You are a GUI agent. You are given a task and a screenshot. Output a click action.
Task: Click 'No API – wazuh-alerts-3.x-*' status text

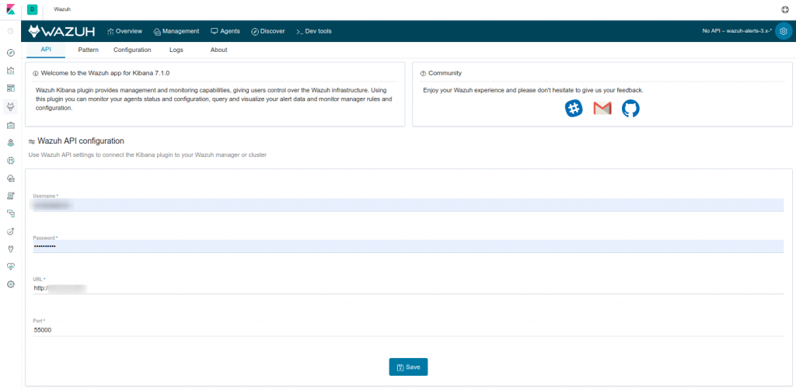[x=737, y=31]
